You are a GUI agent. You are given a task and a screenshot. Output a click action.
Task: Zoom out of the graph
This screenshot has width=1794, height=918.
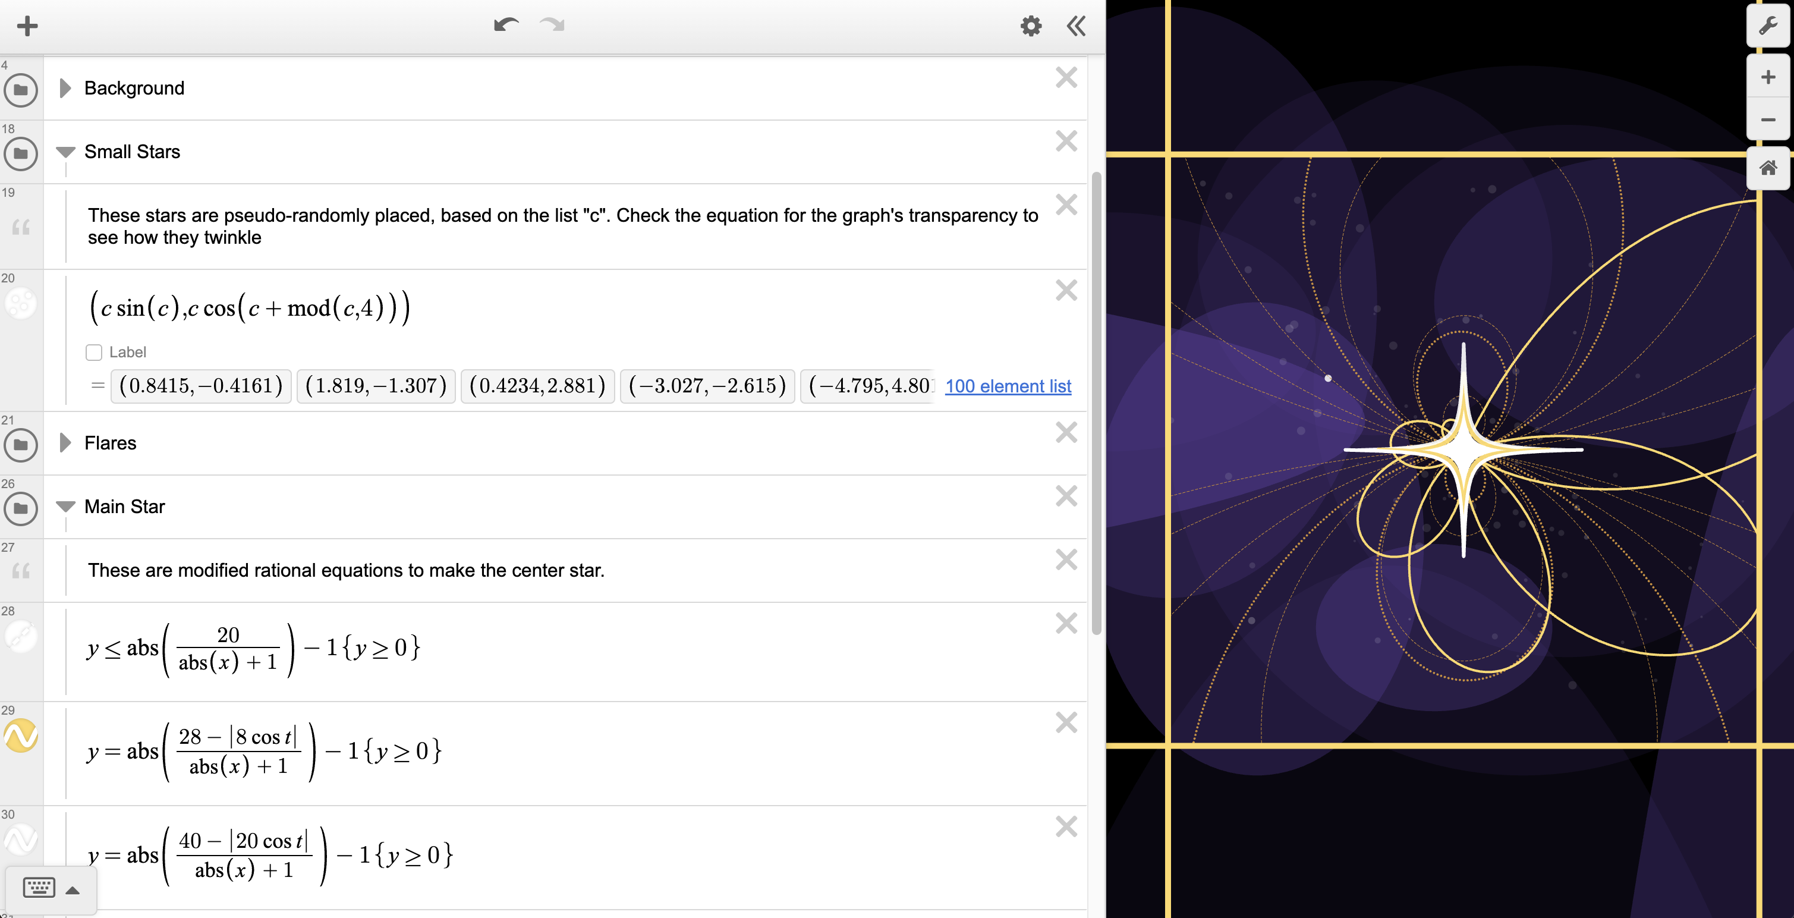[1767, 120]
